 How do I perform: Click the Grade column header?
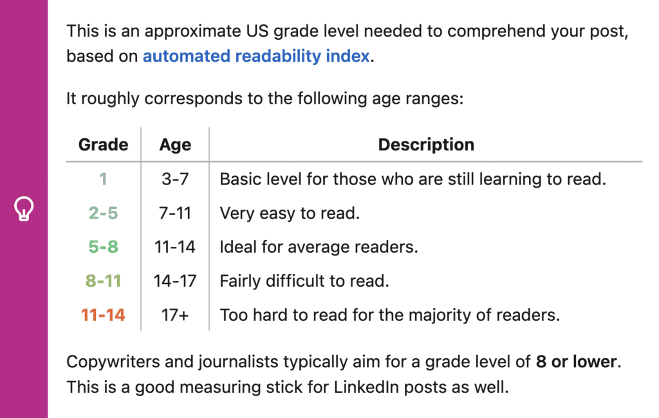[x=103, y=145]
